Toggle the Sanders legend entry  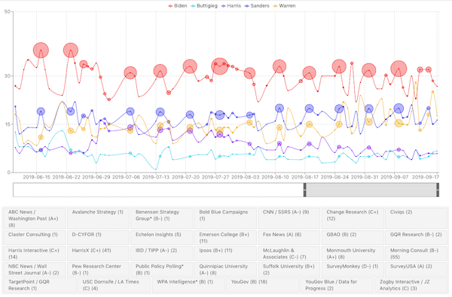pyautogui.click(x=257, y=6)
